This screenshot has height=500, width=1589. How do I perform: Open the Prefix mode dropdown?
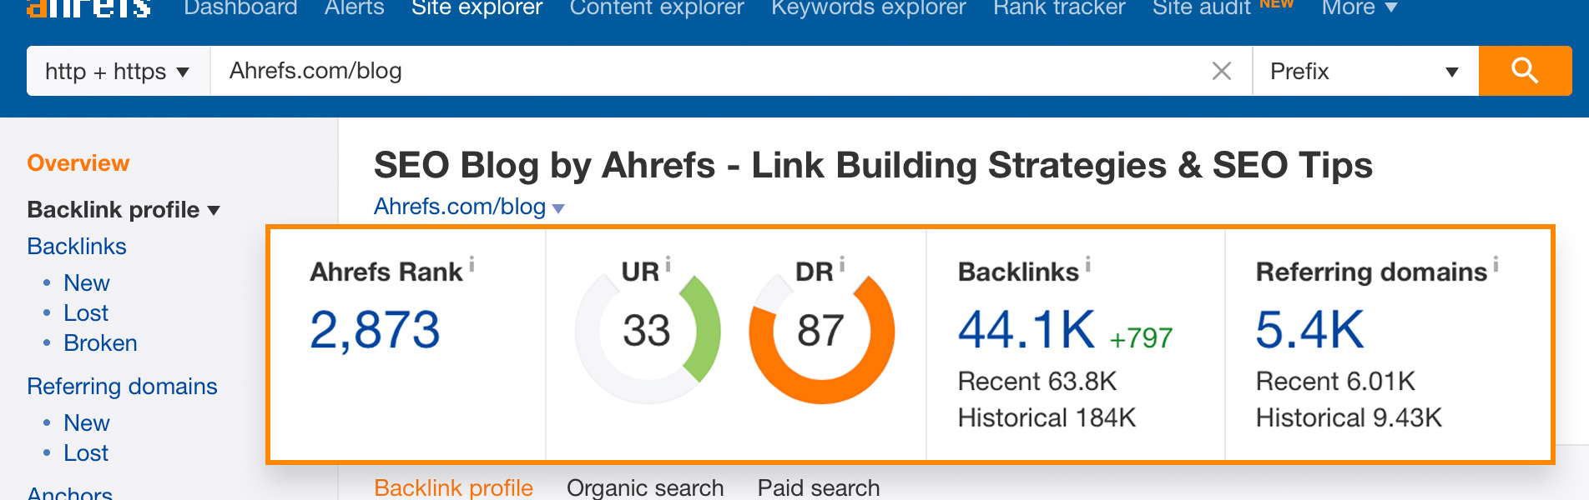click(1365, 71)
